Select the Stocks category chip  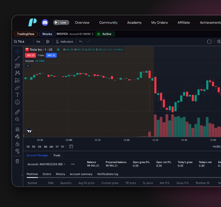coord(47,34)
